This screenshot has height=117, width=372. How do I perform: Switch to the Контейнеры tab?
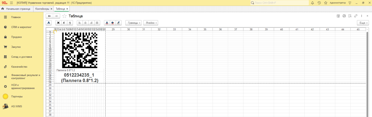pyautogui.click(x=42, y=9)
